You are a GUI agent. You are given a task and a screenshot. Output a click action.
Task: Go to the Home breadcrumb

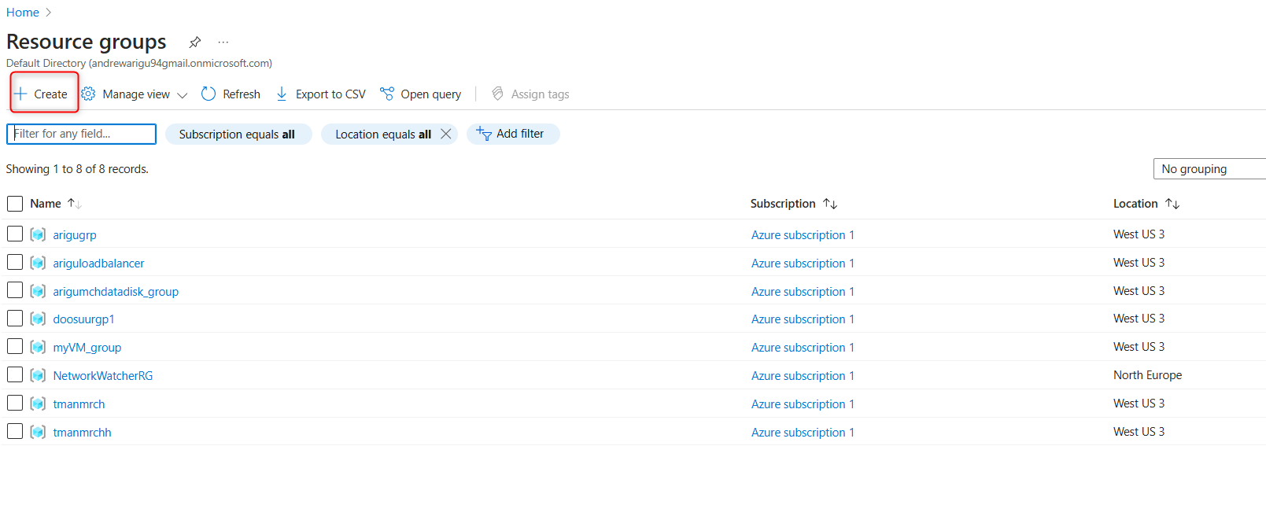tap(22, 13)
